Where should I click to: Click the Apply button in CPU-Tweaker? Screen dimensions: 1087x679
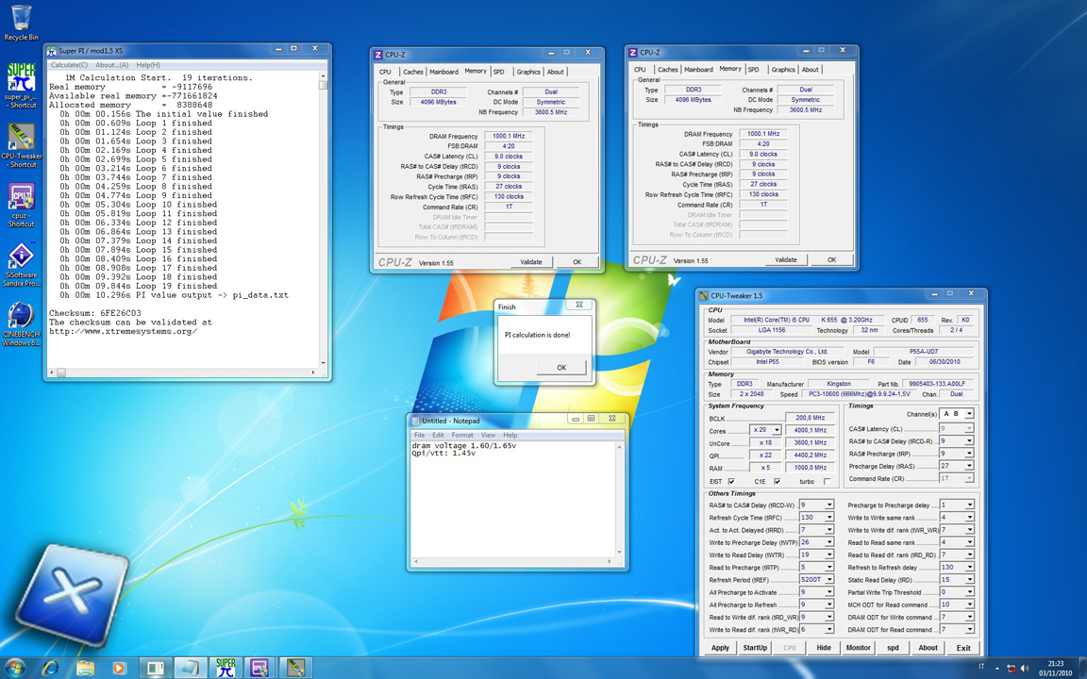pos(720,648)
